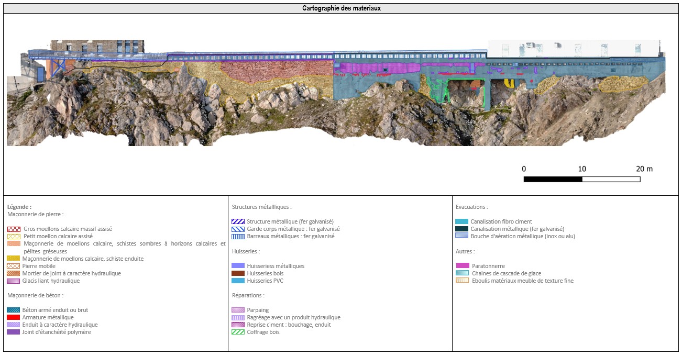This screenshot has width=682, height=356.
Task: Click the Maçonnerie de pierre heading
Action: [x=36, y=214]
